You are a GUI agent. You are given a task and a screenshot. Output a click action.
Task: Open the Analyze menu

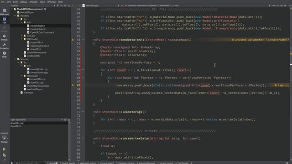[x=33, y=2]
